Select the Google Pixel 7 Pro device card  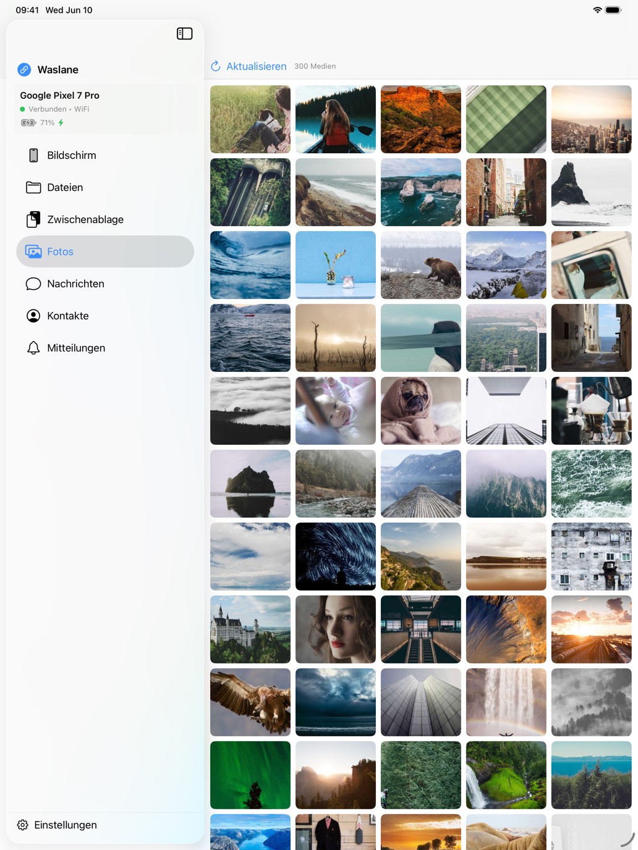coord(105,109)
